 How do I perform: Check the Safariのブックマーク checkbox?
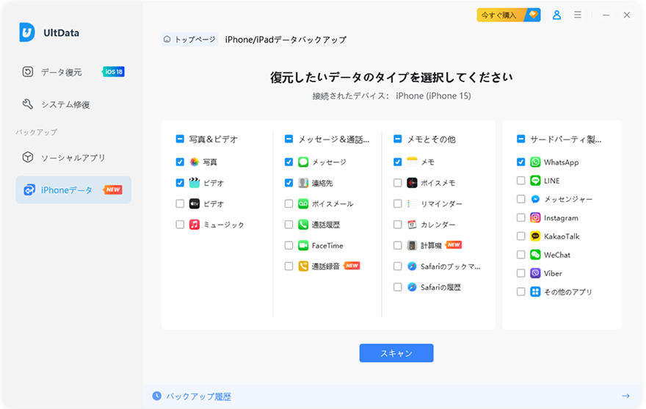click(398, 267)
